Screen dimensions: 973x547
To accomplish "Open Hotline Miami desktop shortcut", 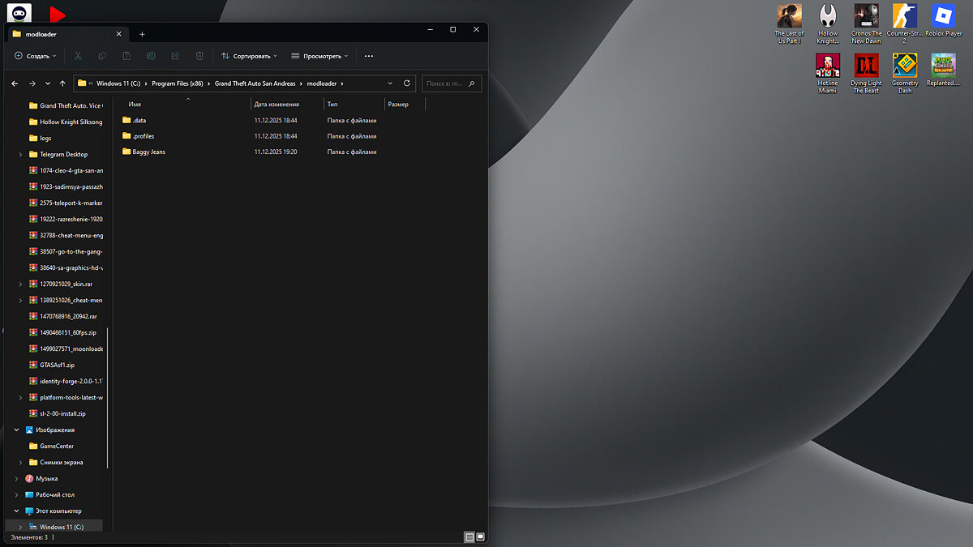I will pyautogui.click(x=828, y=73).
